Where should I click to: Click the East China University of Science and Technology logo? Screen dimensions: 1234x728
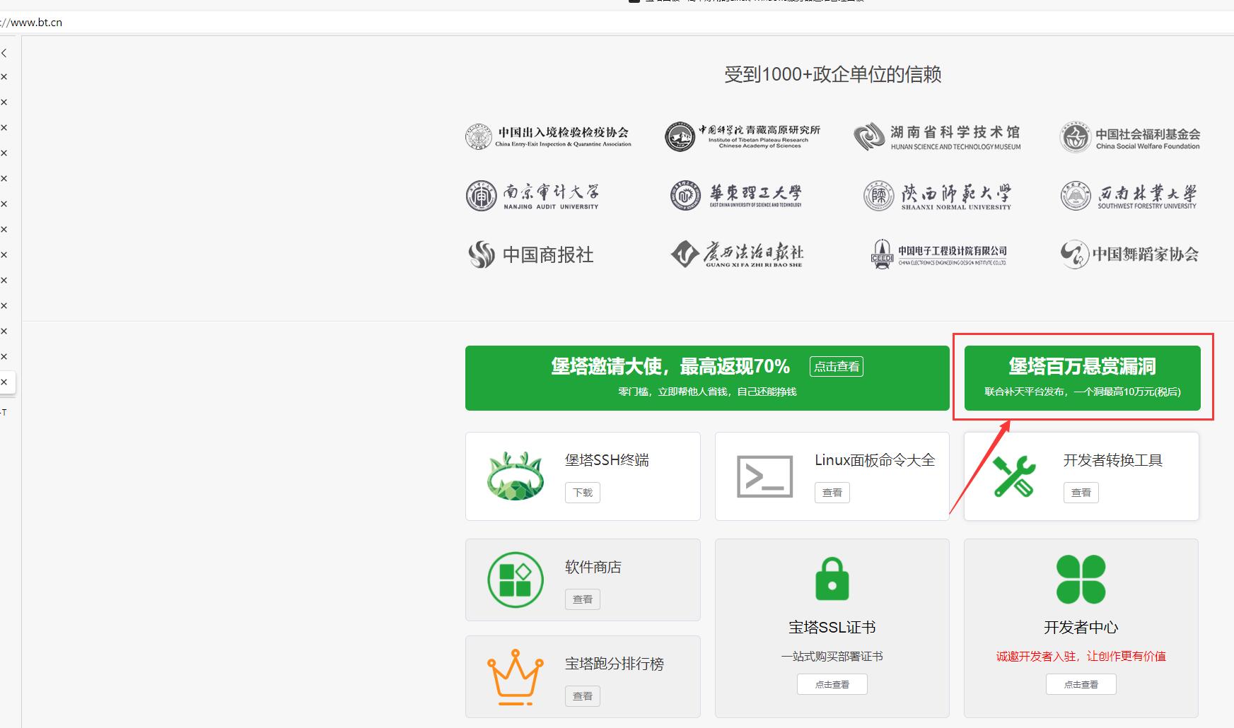tap(736, 196)
